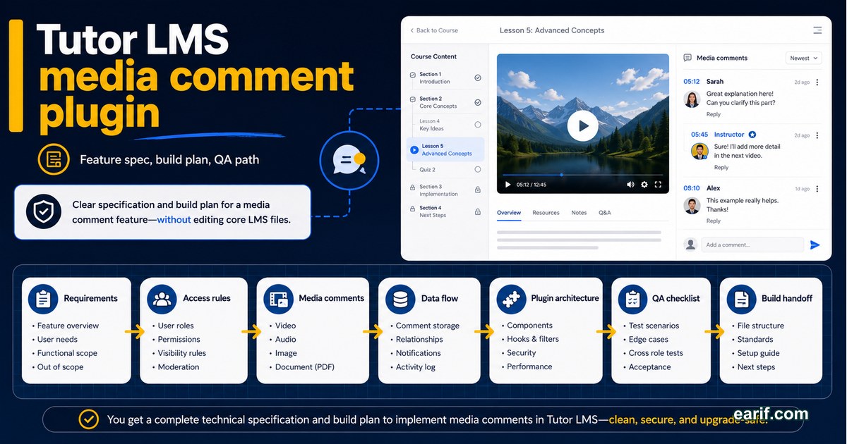Click the Build handoff document icon
Viewport: 847px width, 444px height.
[741, 299]
